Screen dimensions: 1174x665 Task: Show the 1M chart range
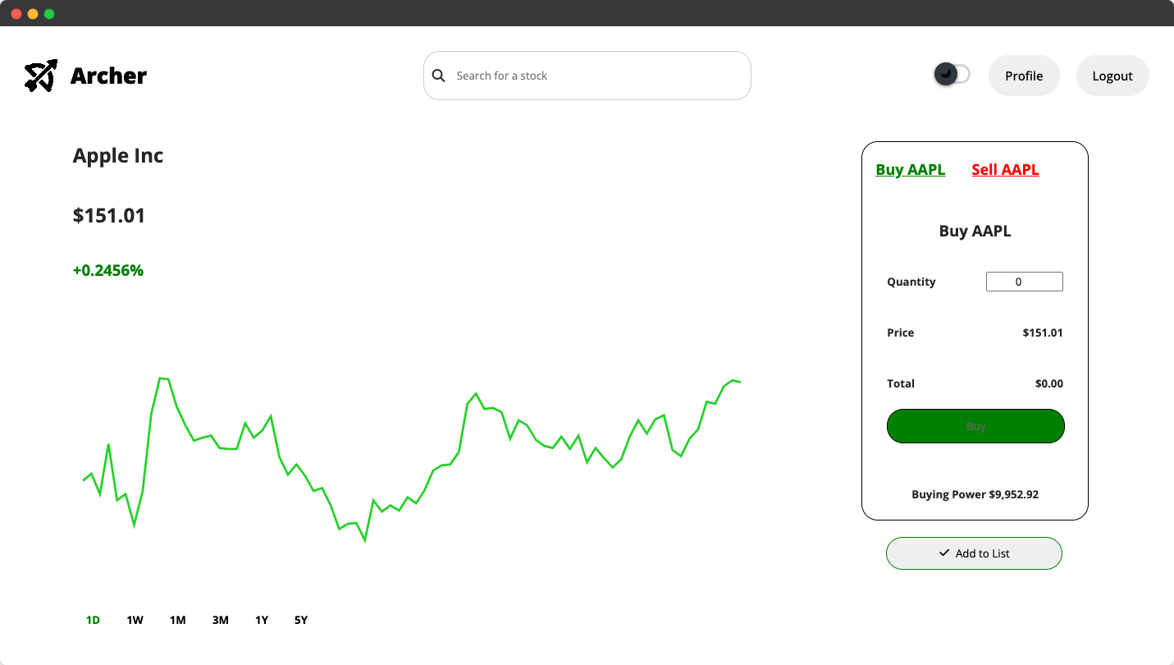(177, 620)
